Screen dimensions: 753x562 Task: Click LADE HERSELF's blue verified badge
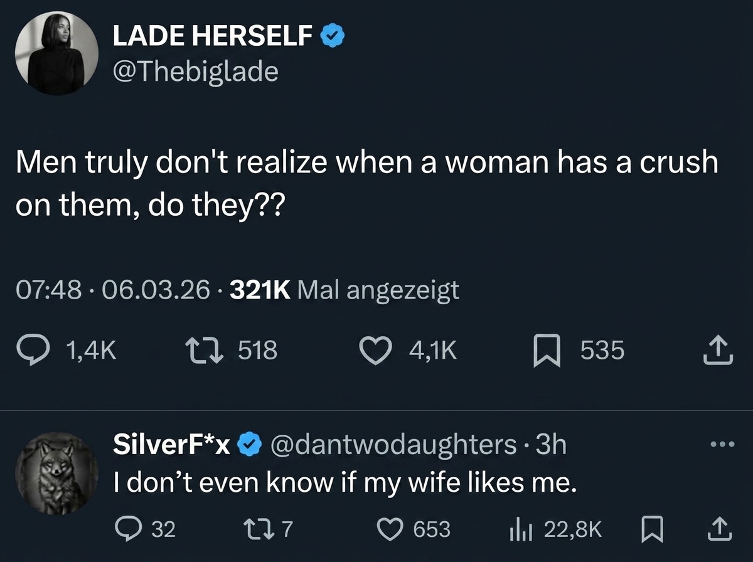click(x=333, y=37)
